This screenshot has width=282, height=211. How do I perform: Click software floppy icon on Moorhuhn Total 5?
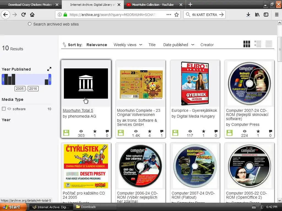[x=66, y=133]
